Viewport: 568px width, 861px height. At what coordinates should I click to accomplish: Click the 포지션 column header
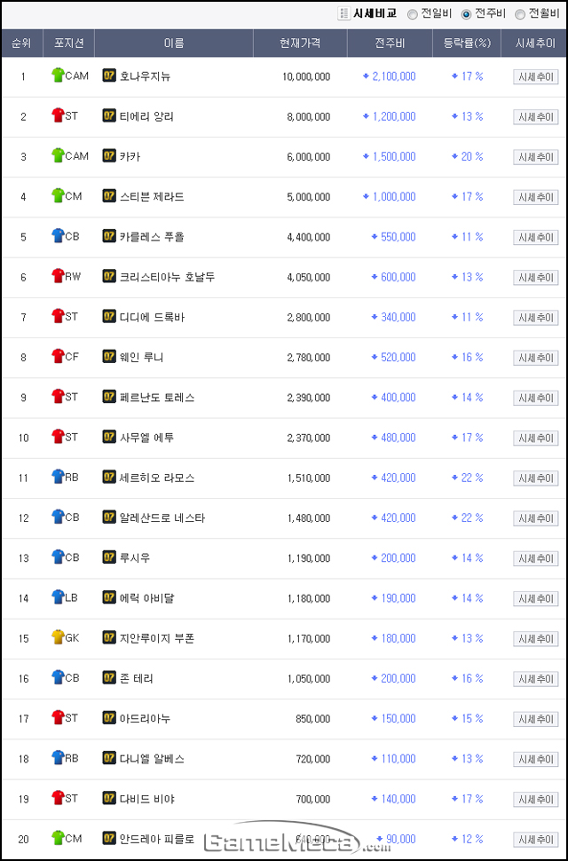tap(69, 43)
